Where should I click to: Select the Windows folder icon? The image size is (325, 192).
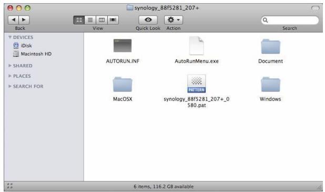(x=270, y=84)
